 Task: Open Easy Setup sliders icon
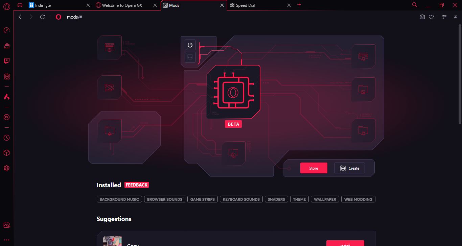coord(444,17)
